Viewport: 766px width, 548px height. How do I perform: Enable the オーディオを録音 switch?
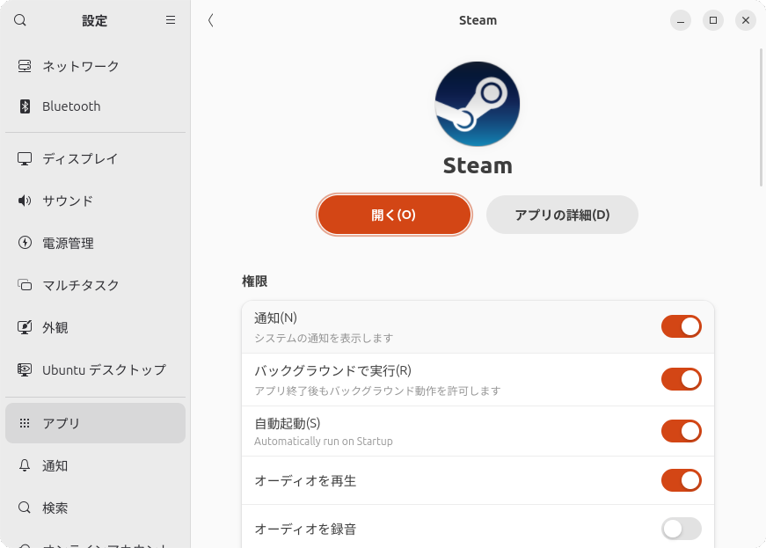[x=681, y=529]
